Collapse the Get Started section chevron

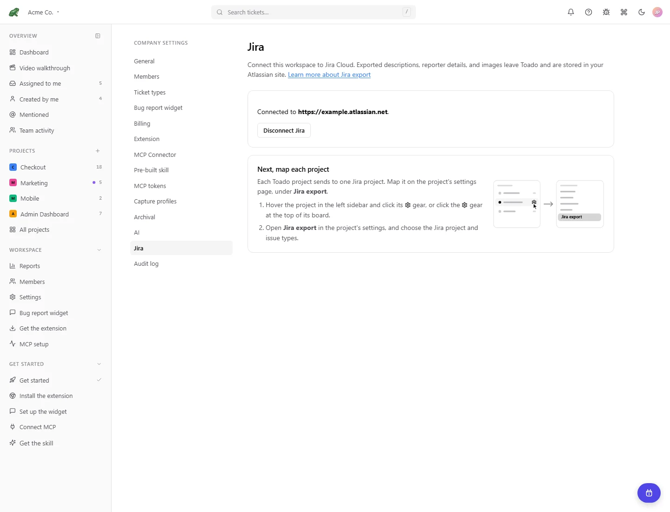(x=99, y=364)
